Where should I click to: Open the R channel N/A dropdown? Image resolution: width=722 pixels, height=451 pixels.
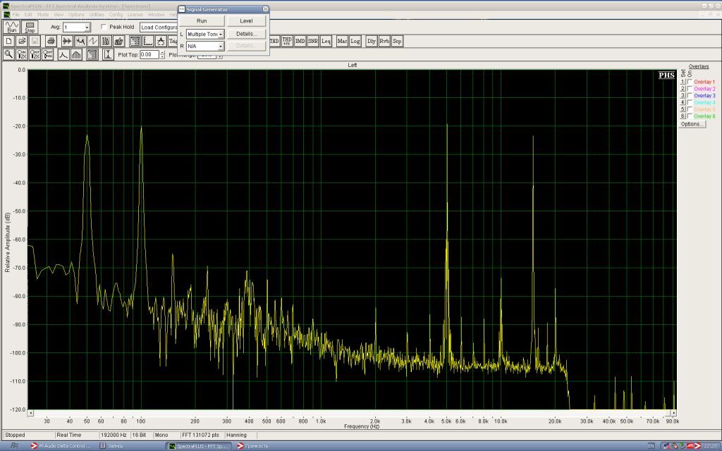click(221, 46)
